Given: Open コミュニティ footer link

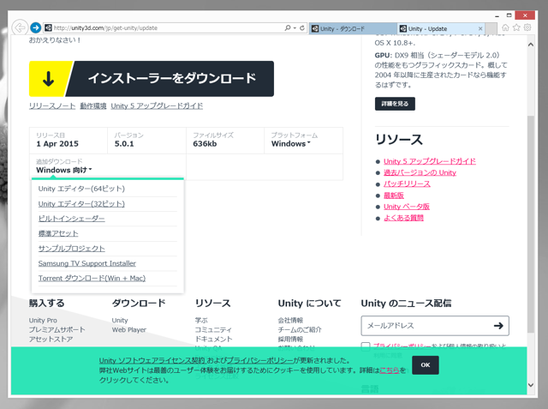Looking at the screenshot, I should (213, 330).
